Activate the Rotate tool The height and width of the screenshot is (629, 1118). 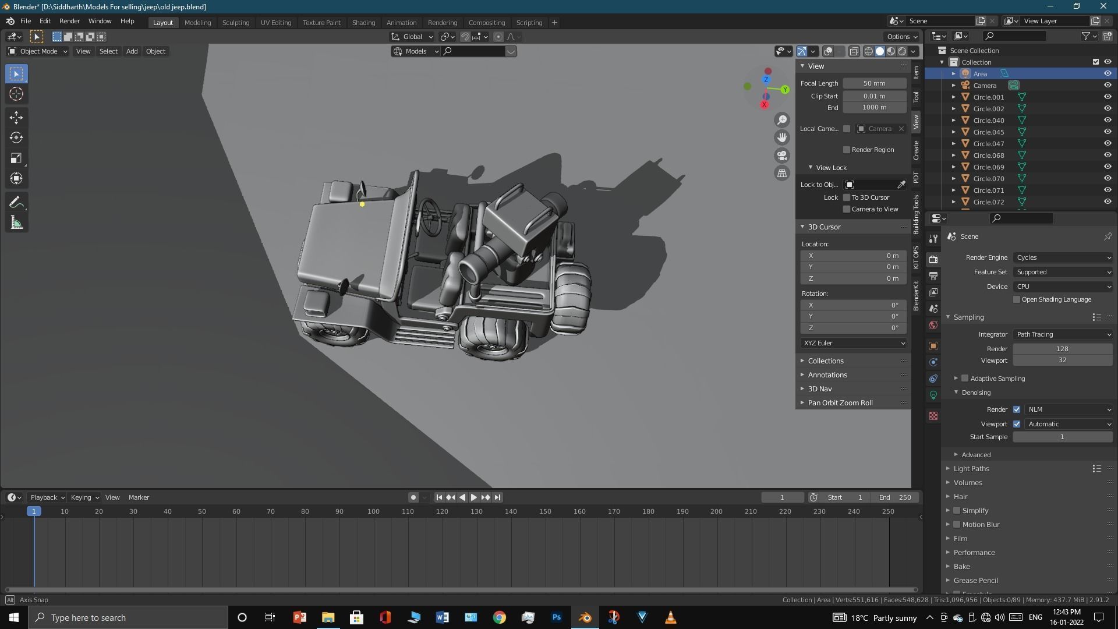click(16, 138)
